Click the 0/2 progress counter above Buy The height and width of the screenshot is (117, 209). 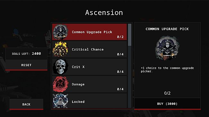pyautogui.click(x=167, y=93)
